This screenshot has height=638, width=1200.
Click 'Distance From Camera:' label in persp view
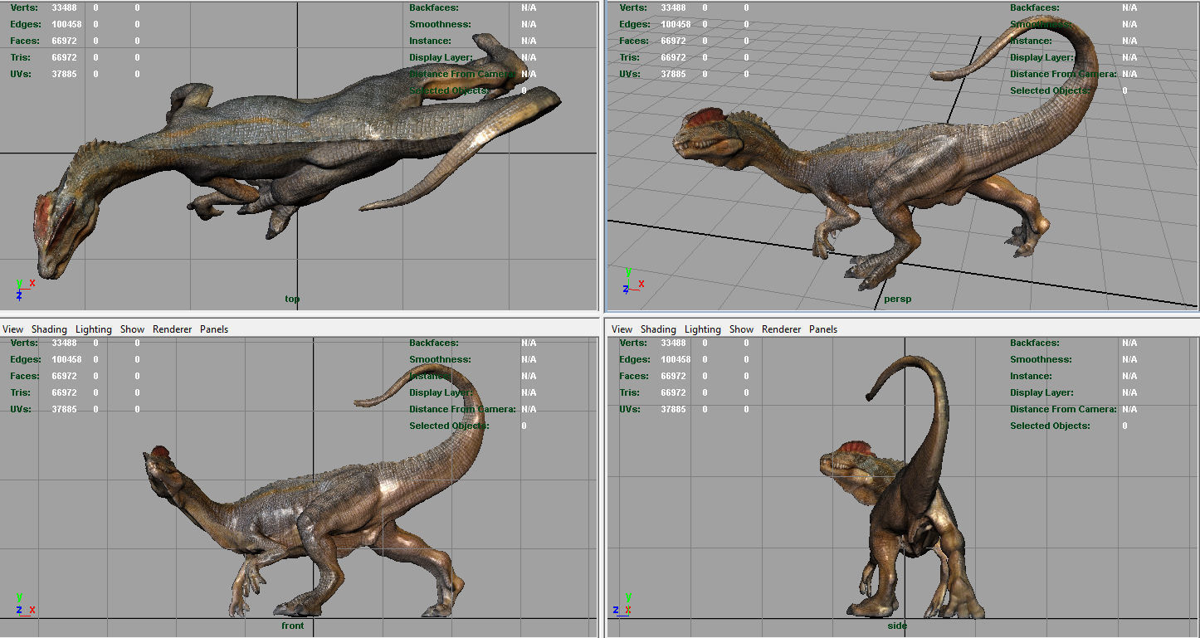(x=1063, y=74)
